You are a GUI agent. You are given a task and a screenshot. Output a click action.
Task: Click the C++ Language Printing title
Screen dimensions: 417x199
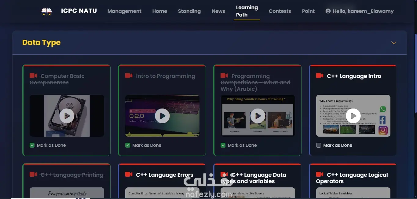click(x=72, y=175)
